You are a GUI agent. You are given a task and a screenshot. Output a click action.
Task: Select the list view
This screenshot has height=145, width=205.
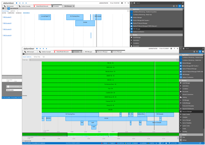tap(44, 57)
